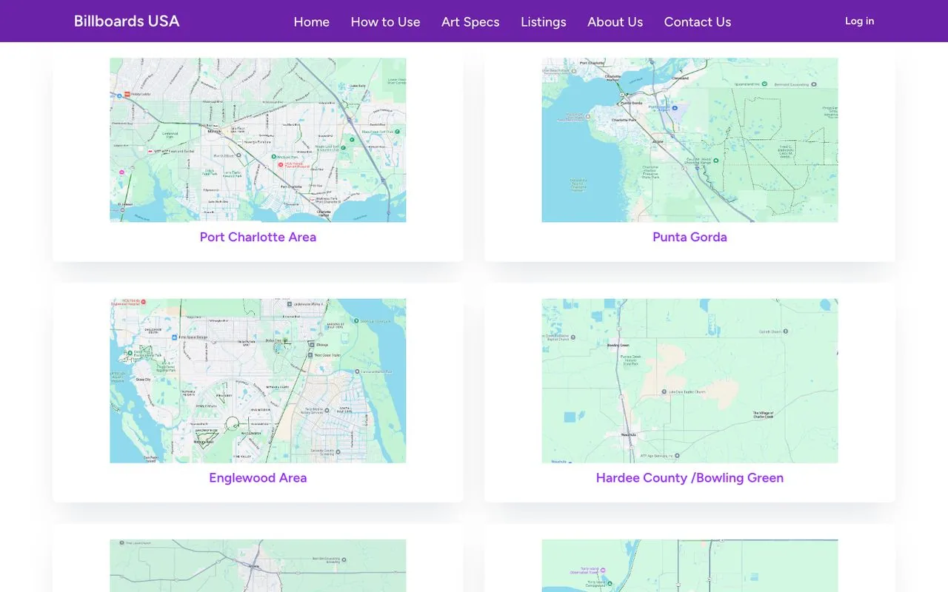Open the Contact Us page
This screenshot has height=592, width=948.
(697, 21)
